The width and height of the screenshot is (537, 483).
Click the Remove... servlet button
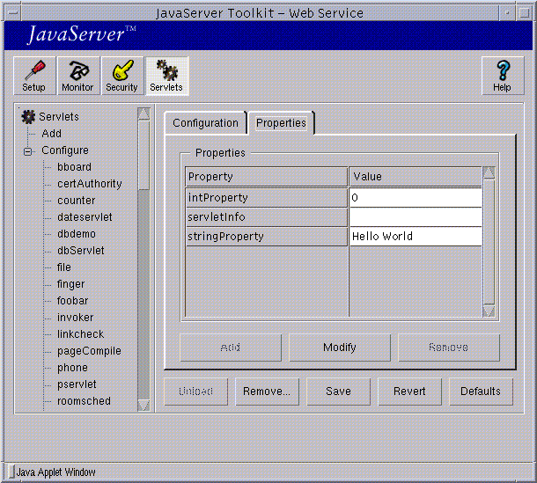click(267, 392)
